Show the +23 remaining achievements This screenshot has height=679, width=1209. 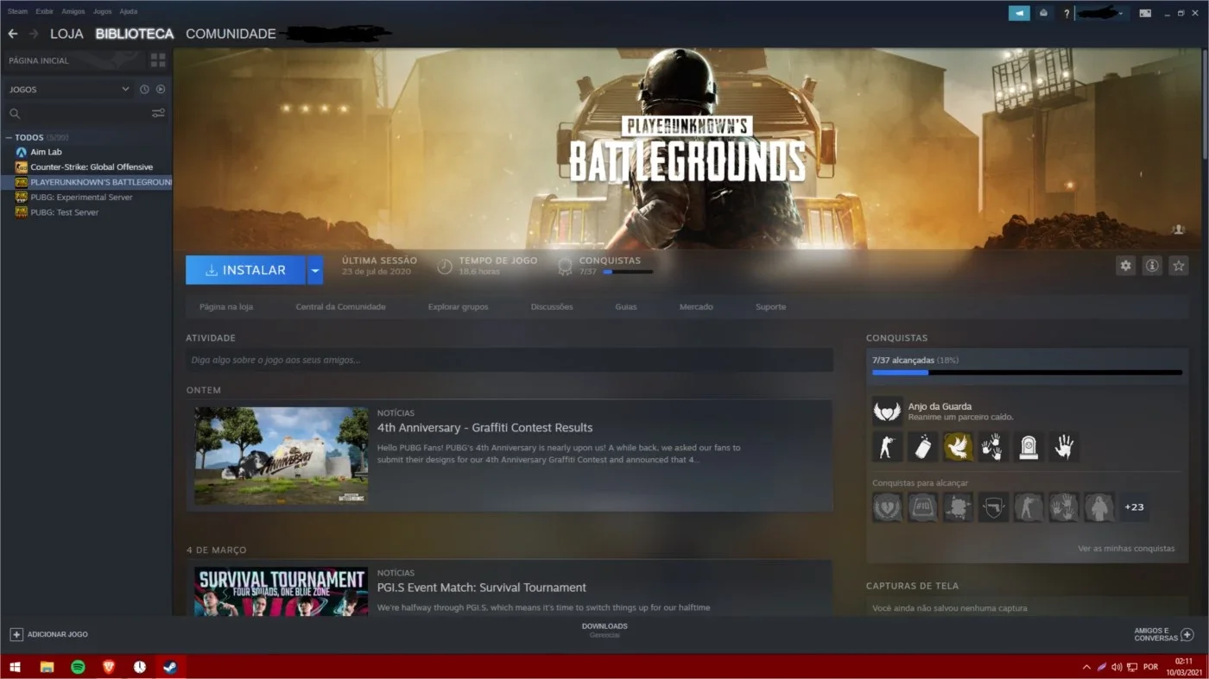(1134, 507)
